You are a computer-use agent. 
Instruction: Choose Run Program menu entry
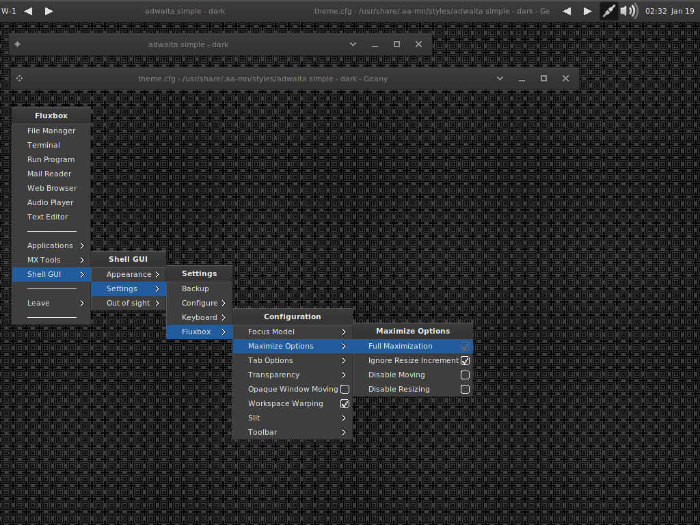[52, 159]
